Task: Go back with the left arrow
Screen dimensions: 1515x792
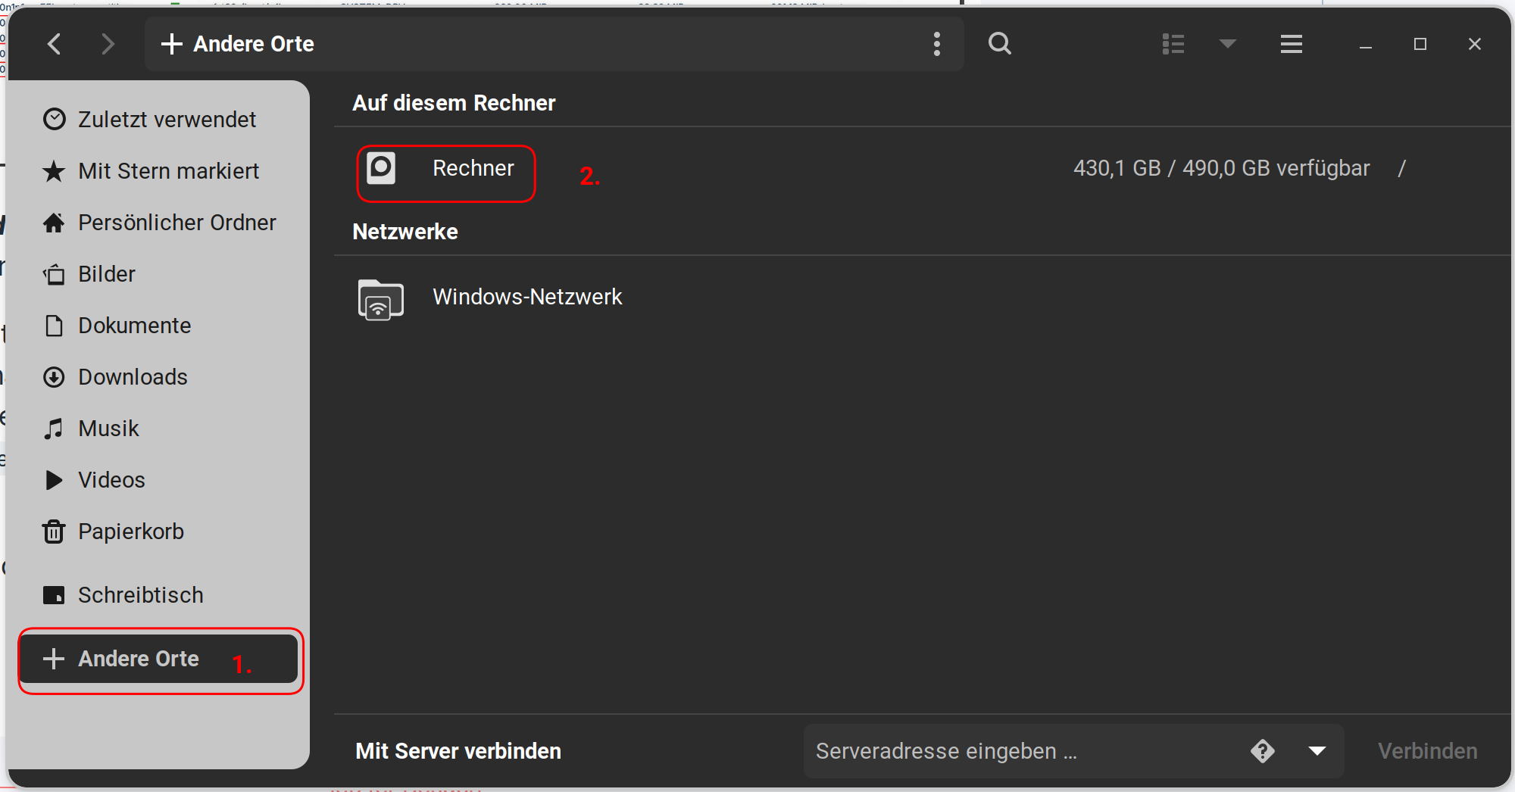Action: [x=54, y=44]
